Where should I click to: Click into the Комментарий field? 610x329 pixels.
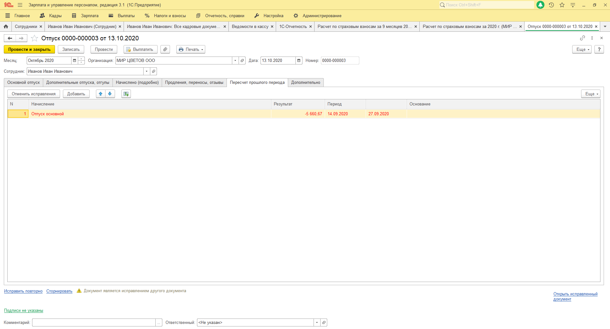(94, 322)
